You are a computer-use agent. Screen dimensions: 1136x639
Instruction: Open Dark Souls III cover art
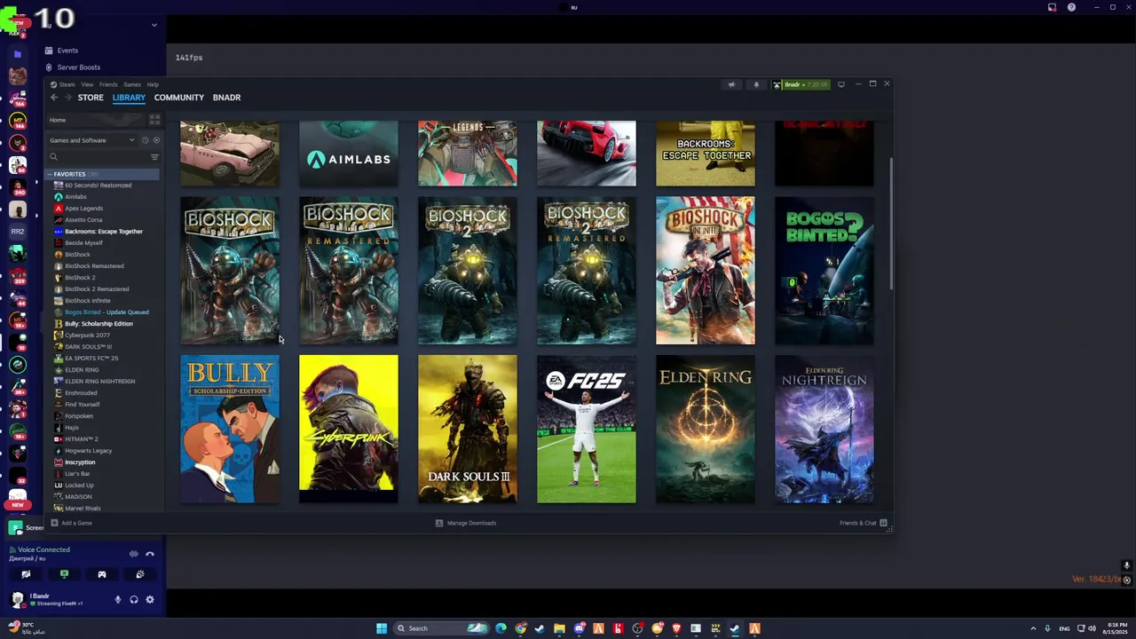coord(468,430)
